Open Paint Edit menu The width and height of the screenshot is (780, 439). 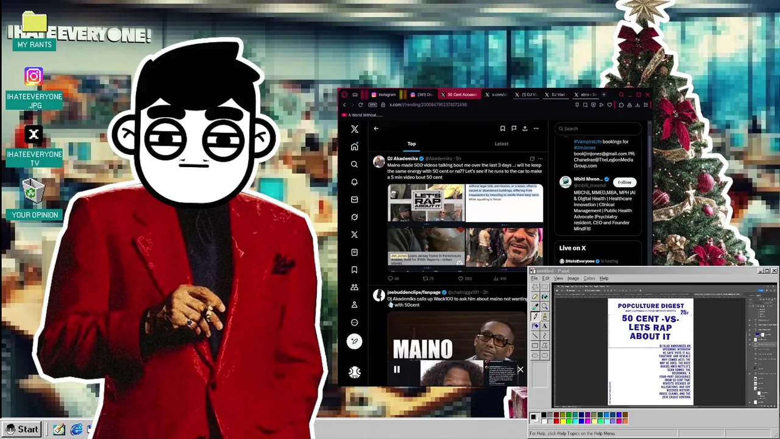[x=545, y=278]
